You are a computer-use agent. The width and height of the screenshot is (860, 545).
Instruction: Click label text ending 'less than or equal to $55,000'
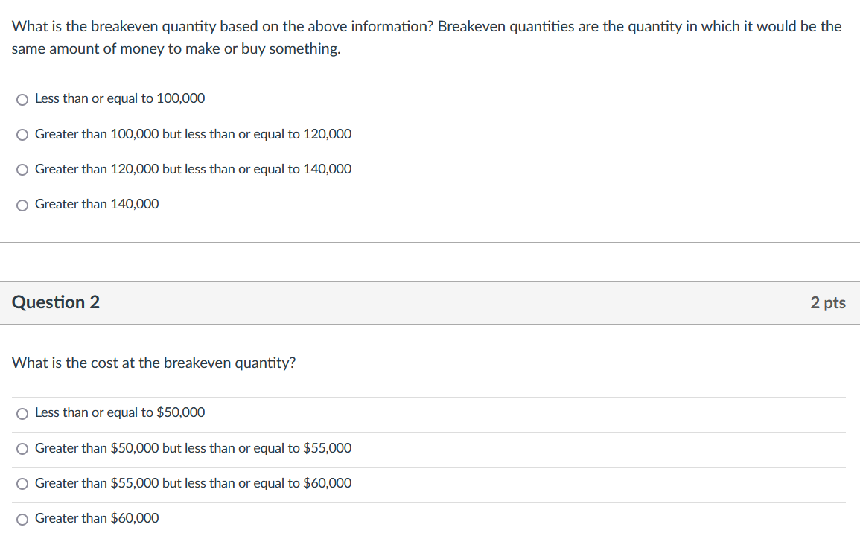tap(194, 448)
